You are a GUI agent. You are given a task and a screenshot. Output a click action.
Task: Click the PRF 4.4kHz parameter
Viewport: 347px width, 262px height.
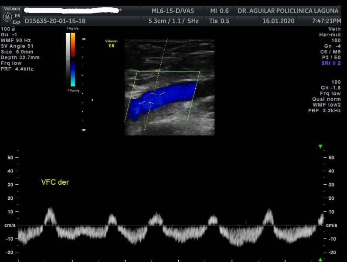pyautogui.click(x=17, y=69)
